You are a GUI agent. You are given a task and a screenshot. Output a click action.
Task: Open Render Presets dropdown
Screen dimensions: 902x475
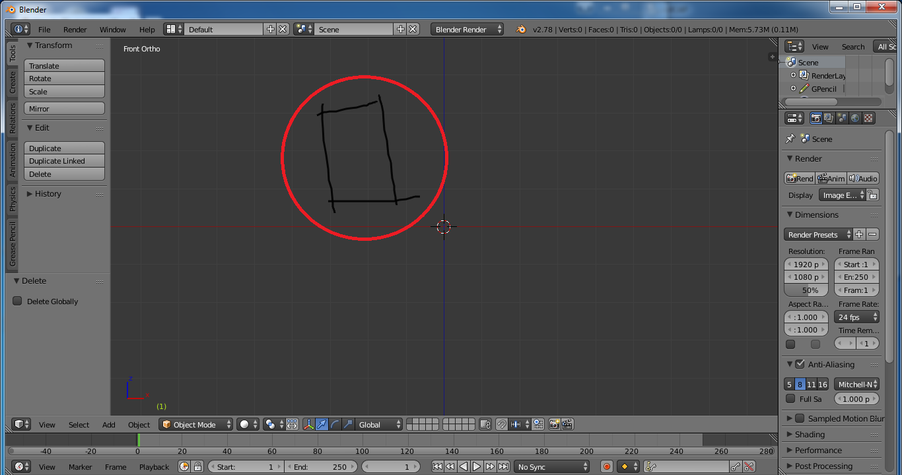819,234
